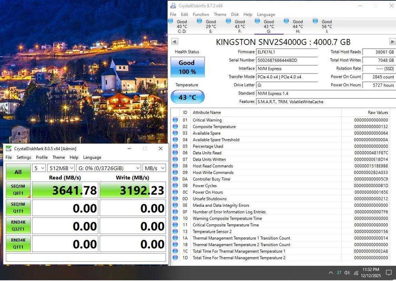Open File menu in CrystalDiskInfo
Image resolution: width=396 pixels, height=281 pixels.
[x=173, y=14]
